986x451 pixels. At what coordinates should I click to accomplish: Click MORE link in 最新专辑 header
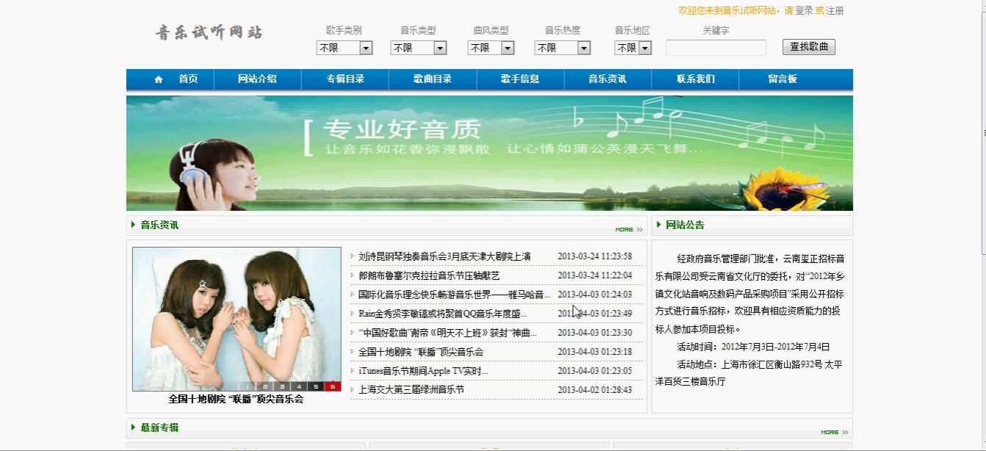[x=835, y=433]
